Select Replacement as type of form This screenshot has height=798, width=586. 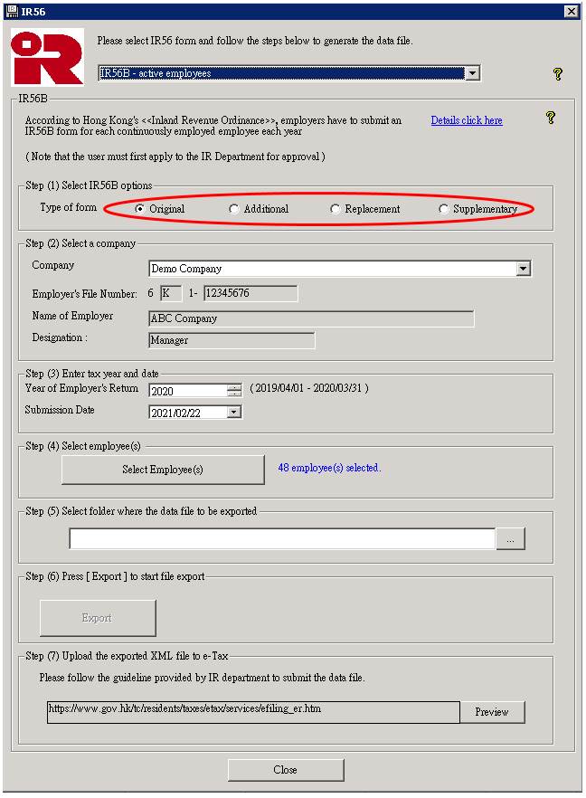click(x=336, y=209)
